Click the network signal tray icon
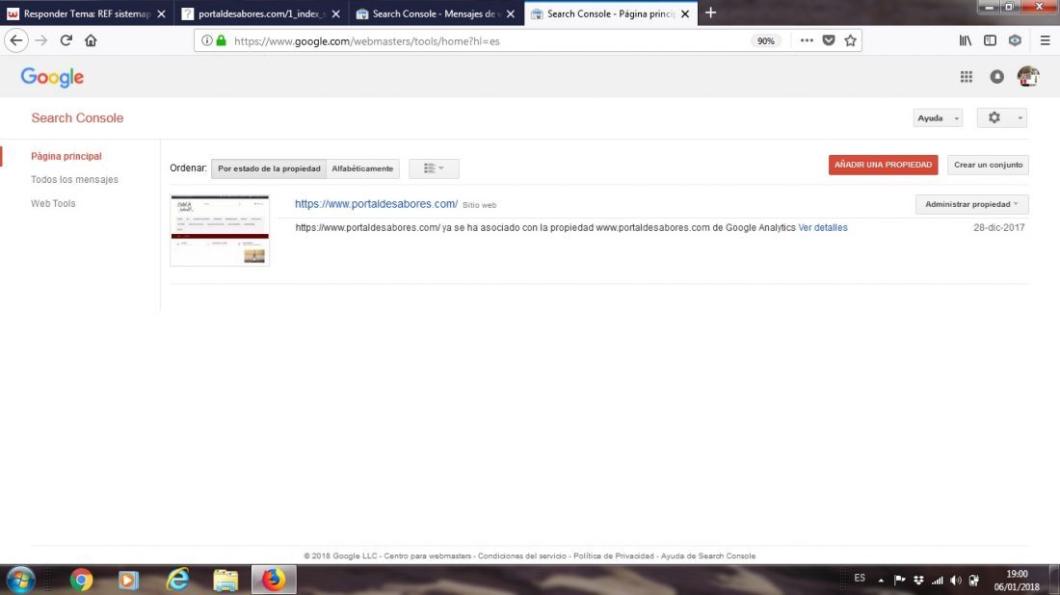Viewport: 1060px width, 595px height. [937, 581]
